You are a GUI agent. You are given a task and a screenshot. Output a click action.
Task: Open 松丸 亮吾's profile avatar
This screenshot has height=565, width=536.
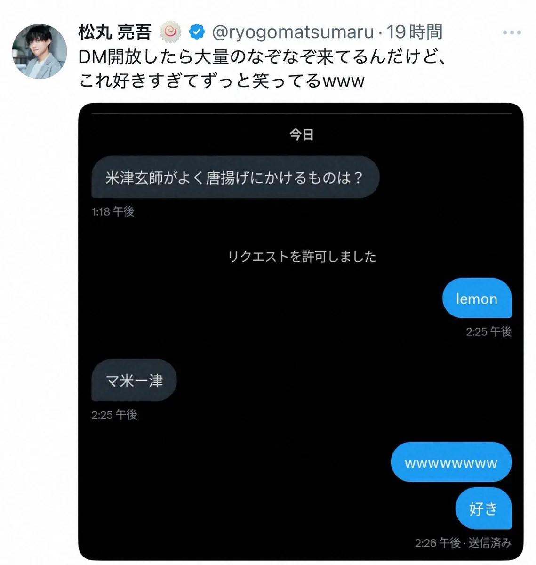(x=39, y=51)
